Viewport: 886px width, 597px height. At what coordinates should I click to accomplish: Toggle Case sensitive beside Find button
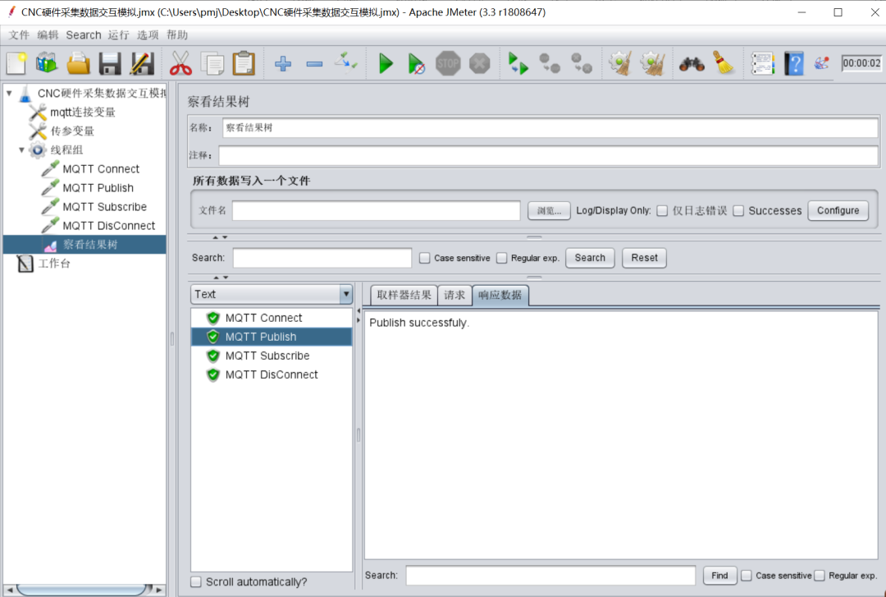click(747, 576)
